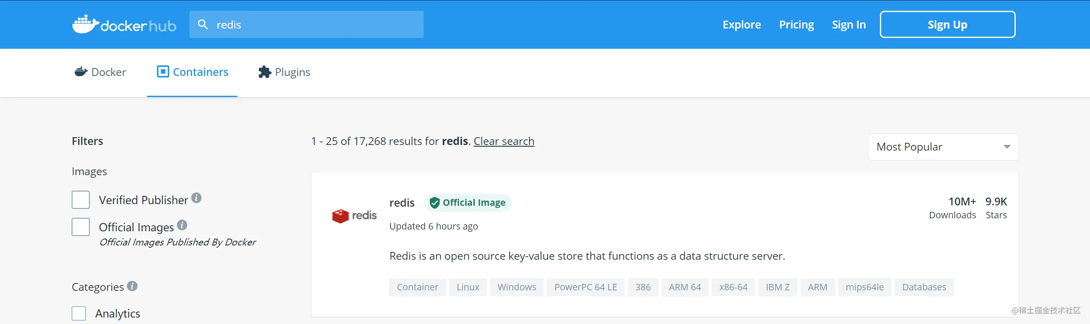Open the redis image title

point(402,203)
